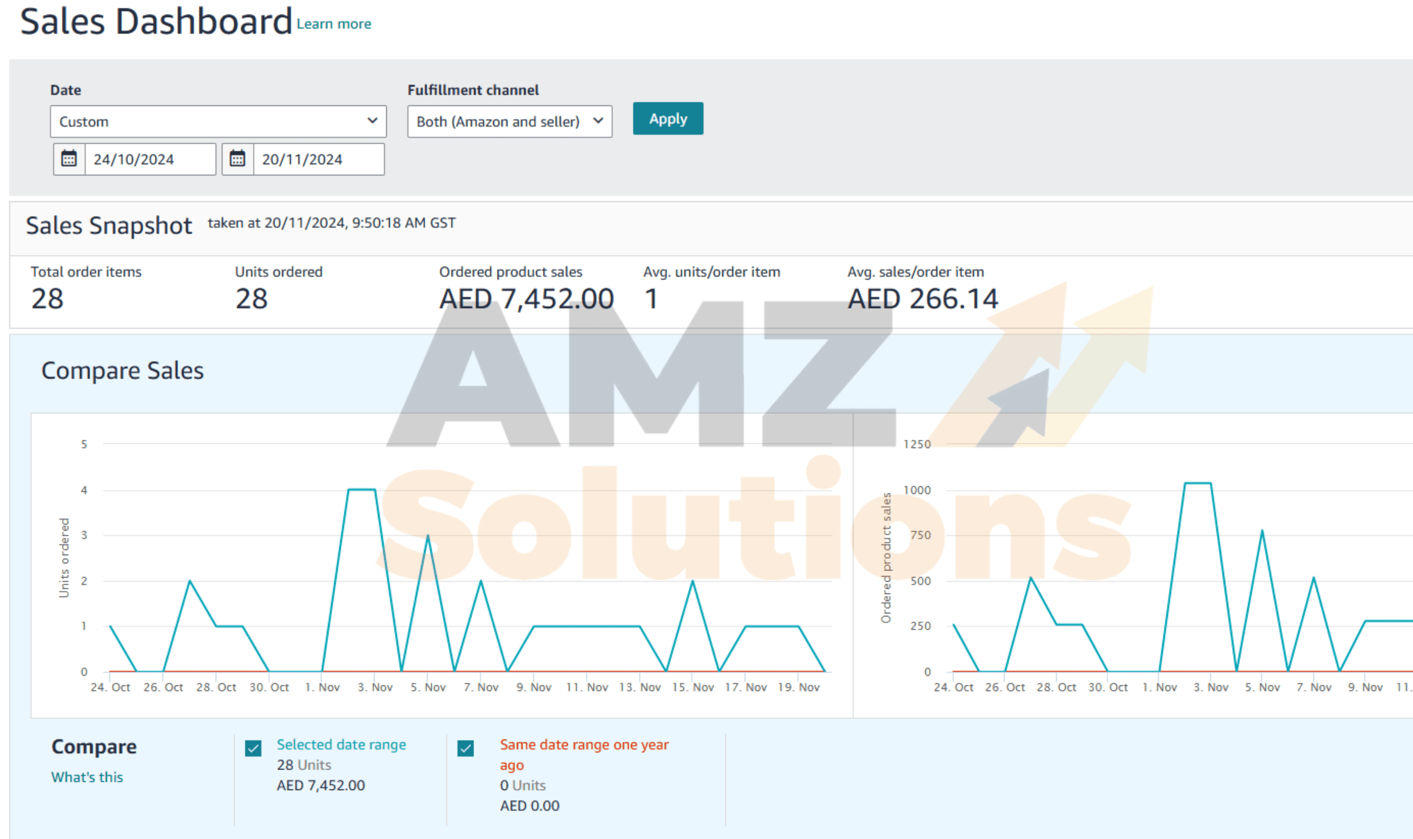Open the end date calendar icon
The height and width of the screenshot is (839, 1413).
pyautogui.click(x=238, y=159)
